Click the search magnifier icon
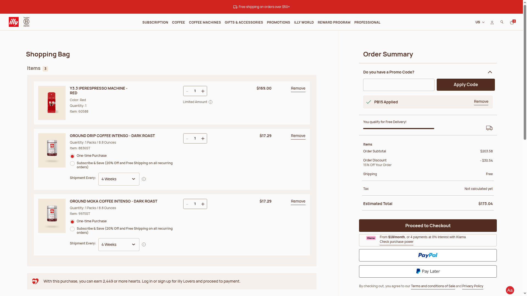The image size is (527, 296). click(502, 22)
